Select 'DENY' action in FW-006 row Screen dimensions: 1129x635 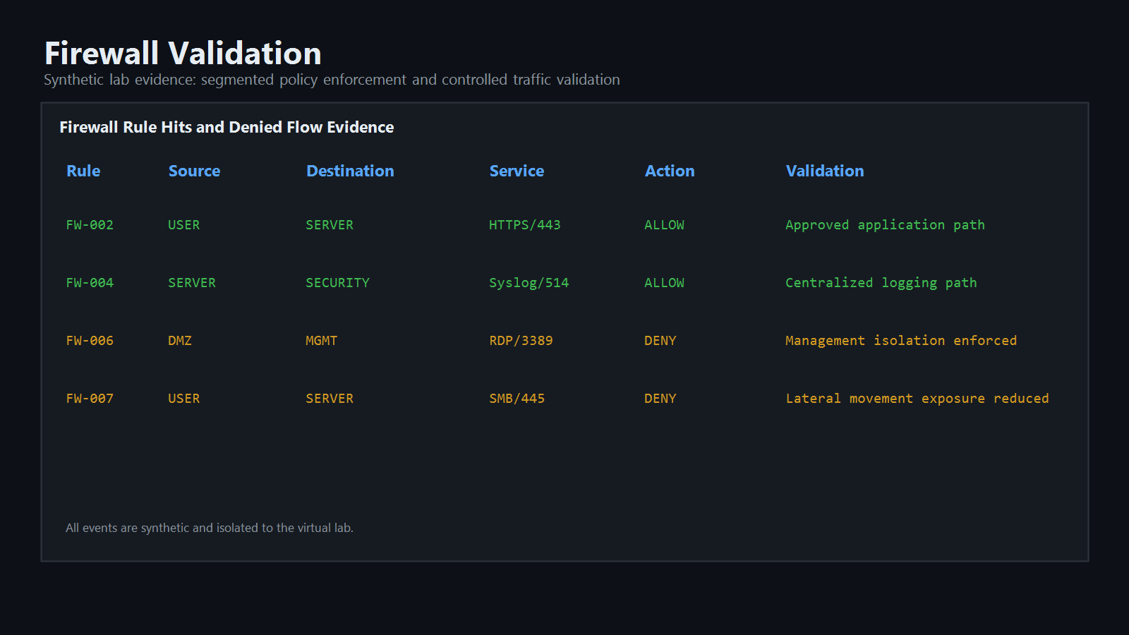click(x=660, y=341)
